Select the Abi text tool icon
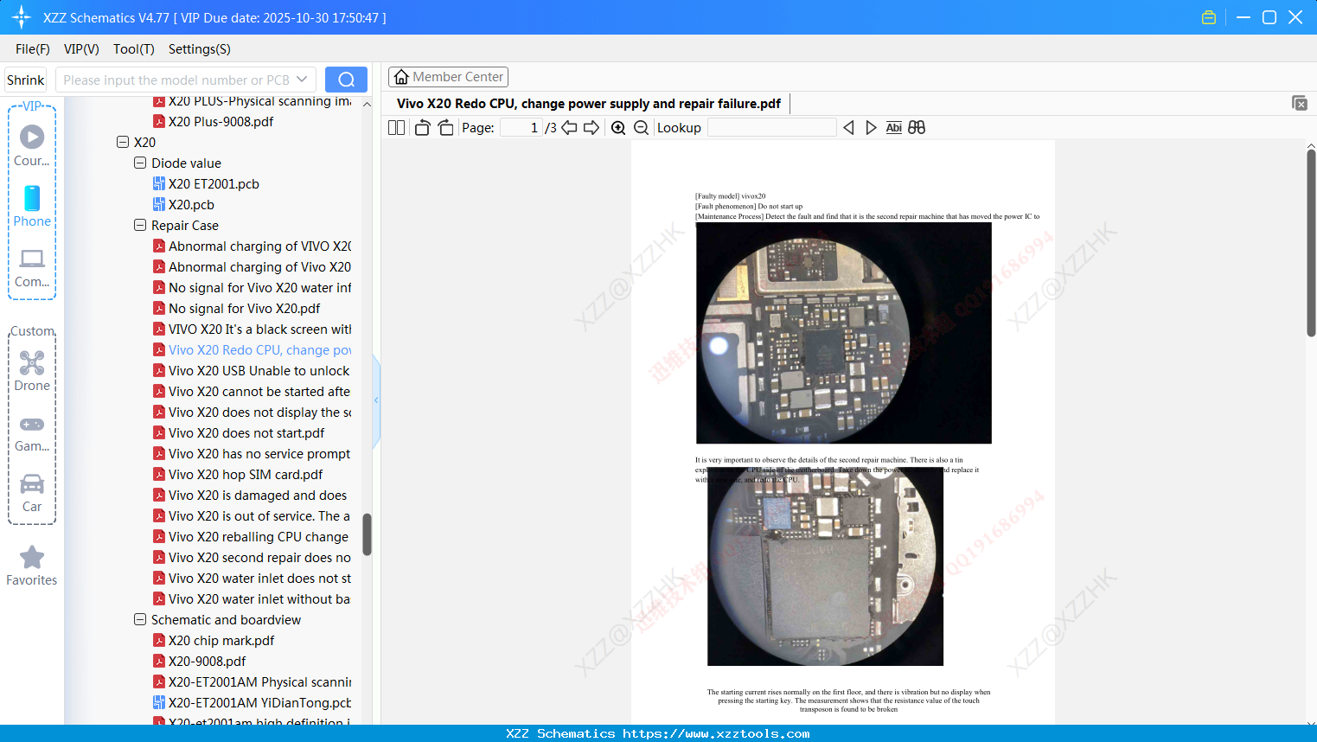1317x742 pixels. [893, 127]
